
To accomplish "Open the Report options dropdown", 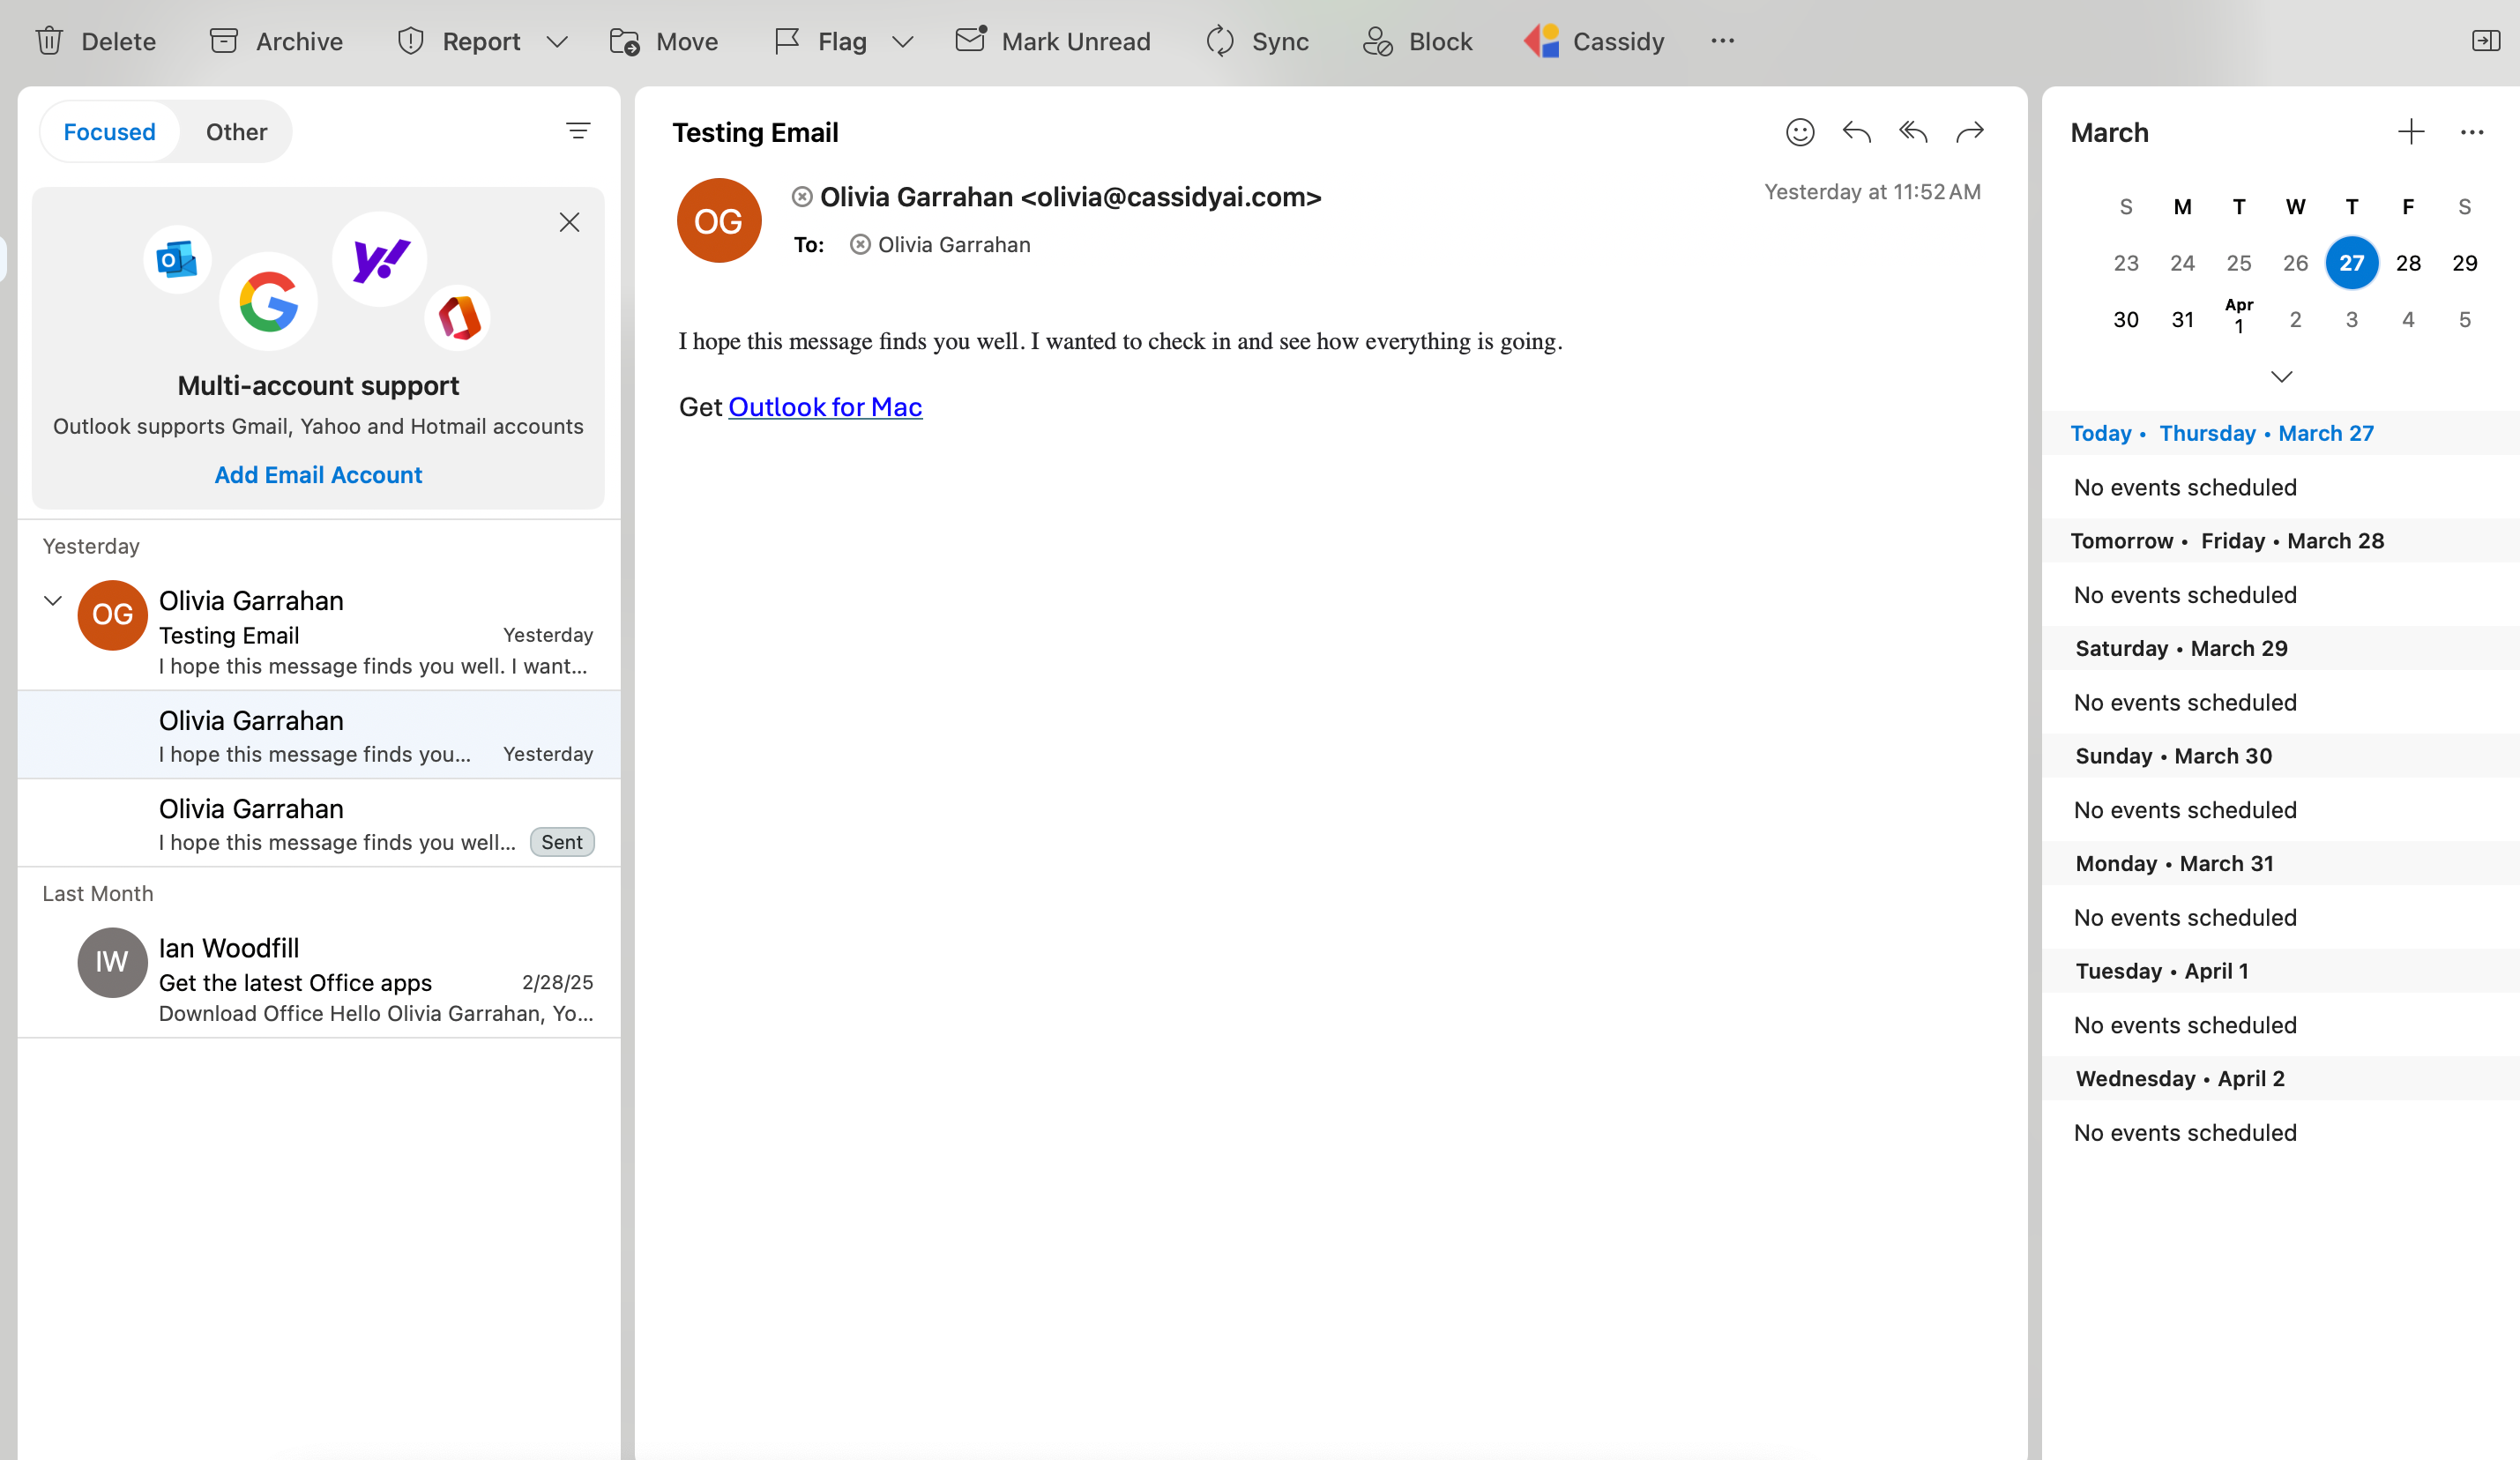I will [559, 41].
